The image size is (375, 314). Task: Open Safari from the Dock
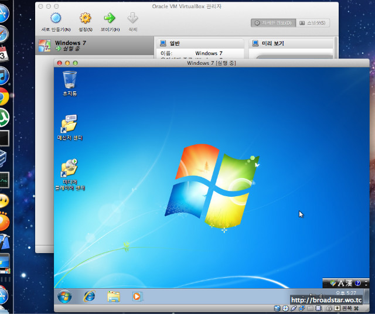pos(4,34)
